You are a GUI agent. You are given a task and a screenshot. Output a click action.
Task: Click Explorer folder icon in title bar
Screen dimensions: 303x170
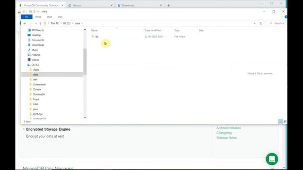coord(24,11)
